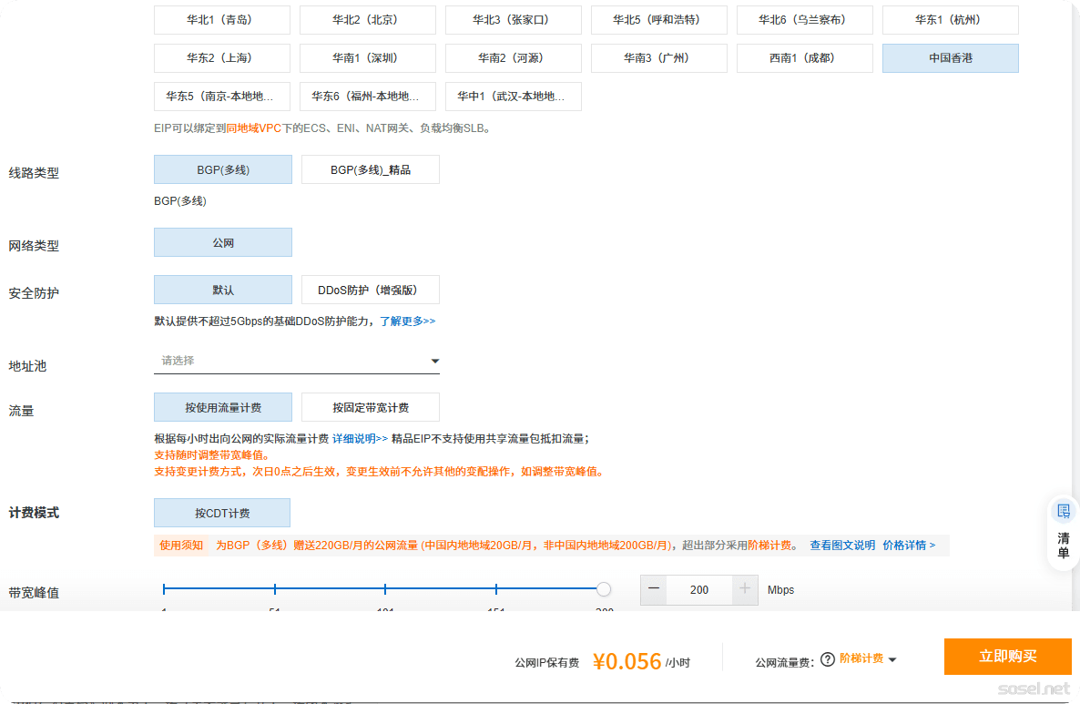Open the 了解更多>> link

[407, 321]
